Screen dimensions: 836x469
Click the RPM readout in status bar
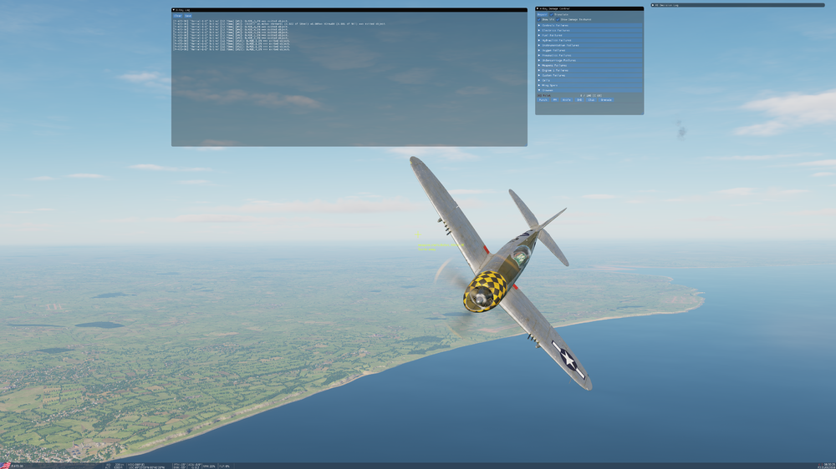[x=209, y=466]
